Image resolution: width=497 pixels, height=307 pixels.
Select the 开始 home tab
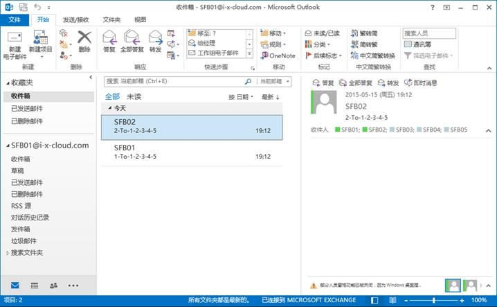click(x=43, y=19)
